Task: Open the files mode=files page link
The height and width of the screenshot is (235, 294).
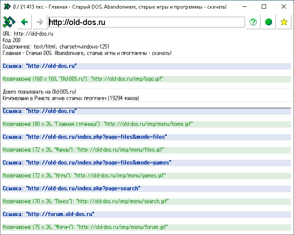Action: (96, 137)
